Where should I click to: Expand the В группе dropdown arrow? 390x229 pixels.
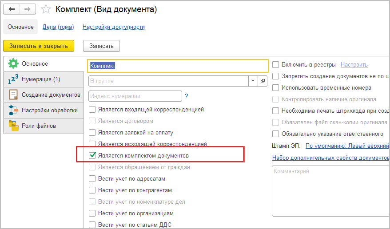[253, 81]
